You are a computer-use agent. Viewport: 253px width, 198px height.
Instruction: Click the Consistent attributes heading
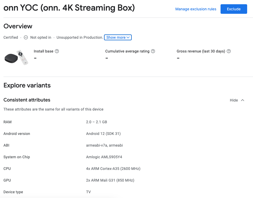tap(27, 100)
